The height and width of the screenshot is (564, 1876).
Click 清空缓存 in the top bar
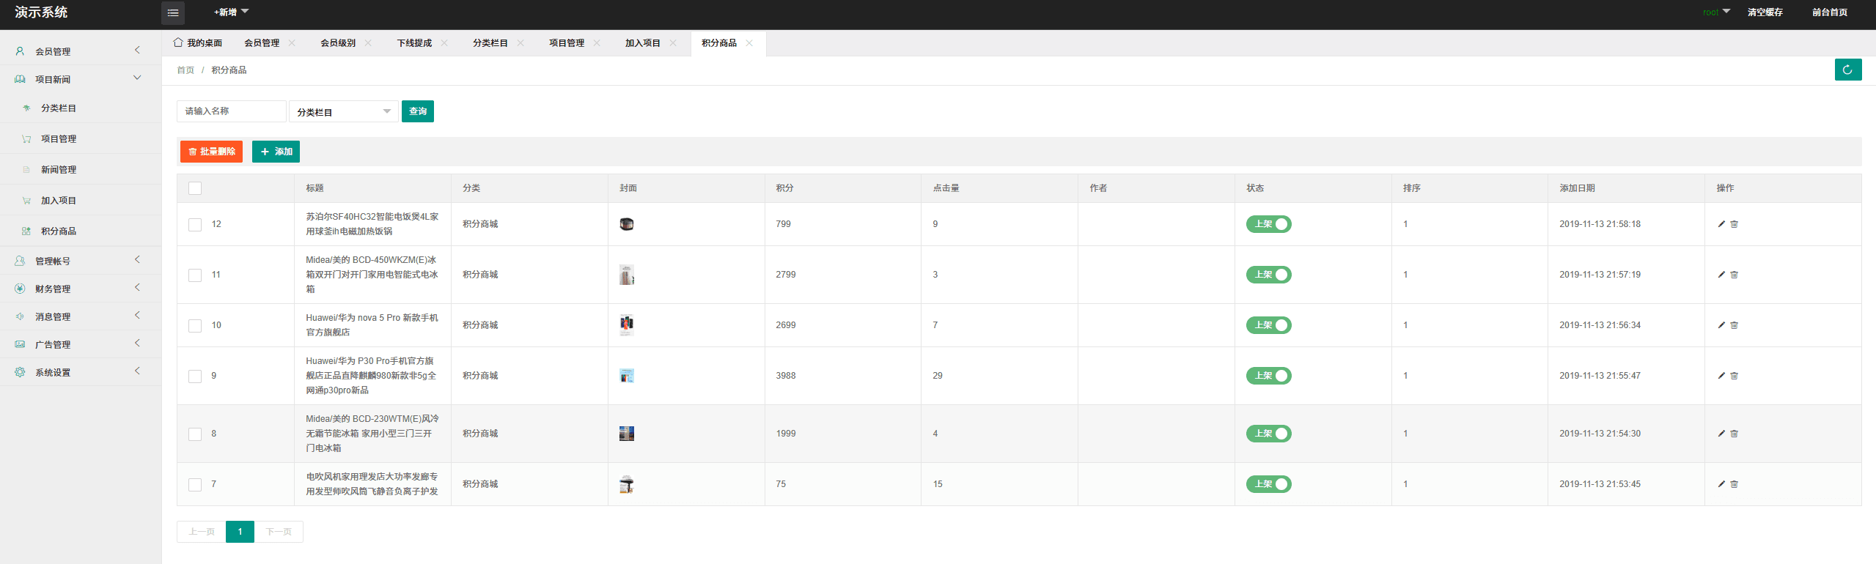(1765, 12)
